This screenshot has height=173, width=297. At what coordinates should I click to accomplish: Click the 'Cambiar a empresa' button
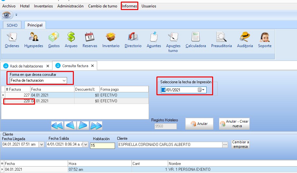click(x=240, y=144)
